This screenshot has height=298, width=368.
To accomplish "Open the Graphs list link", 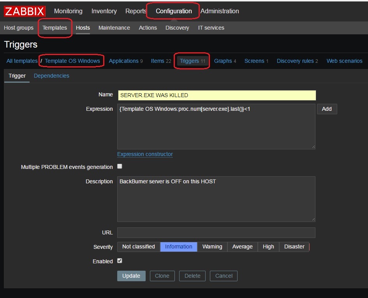I will click(223, 61).
